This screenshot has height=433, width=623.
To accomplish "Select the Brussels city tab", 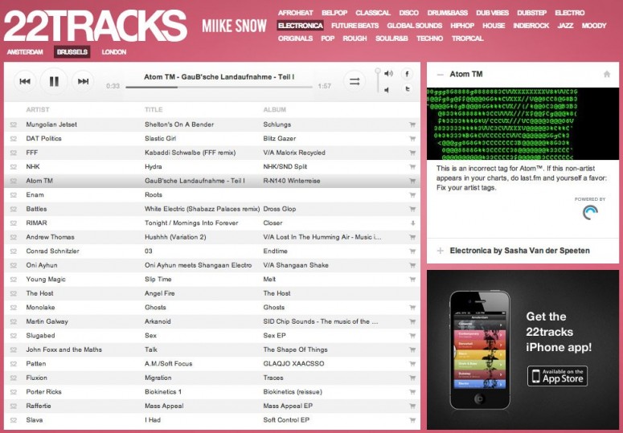I will 72,52.
